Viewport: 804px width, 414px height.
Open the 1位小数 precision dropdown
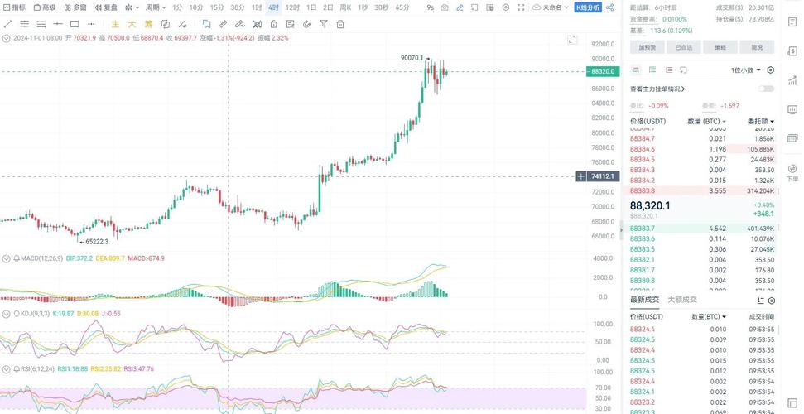(746, 70)
